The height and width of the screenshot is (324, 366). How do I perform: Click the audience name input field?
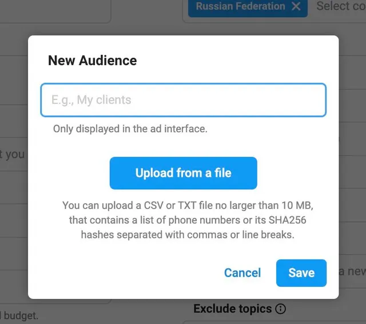(183, 100)
